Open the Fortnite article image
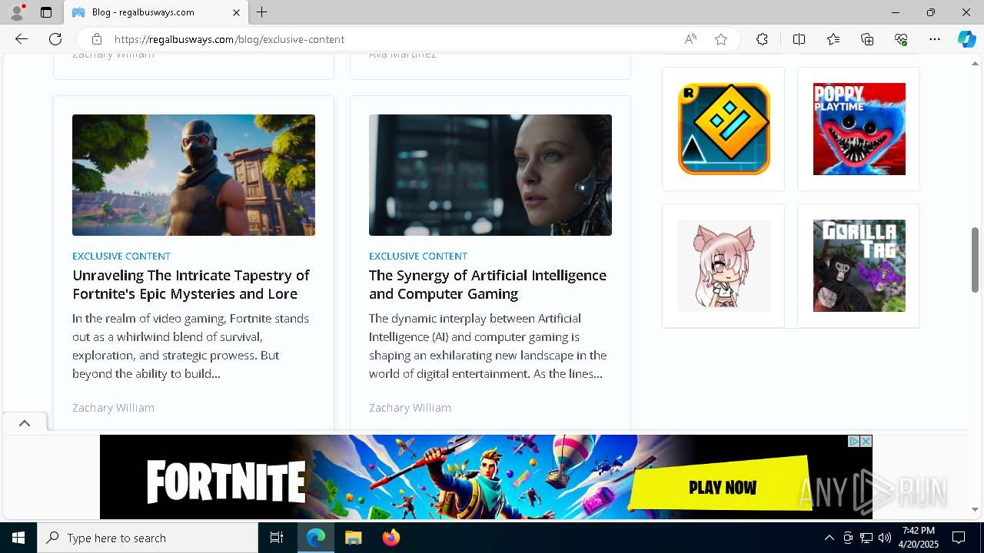Screen dimensions: 984x553 (194, 175)
